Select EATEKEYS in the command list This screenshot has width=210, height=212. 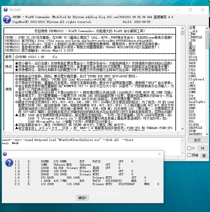(x=195, y=134)
